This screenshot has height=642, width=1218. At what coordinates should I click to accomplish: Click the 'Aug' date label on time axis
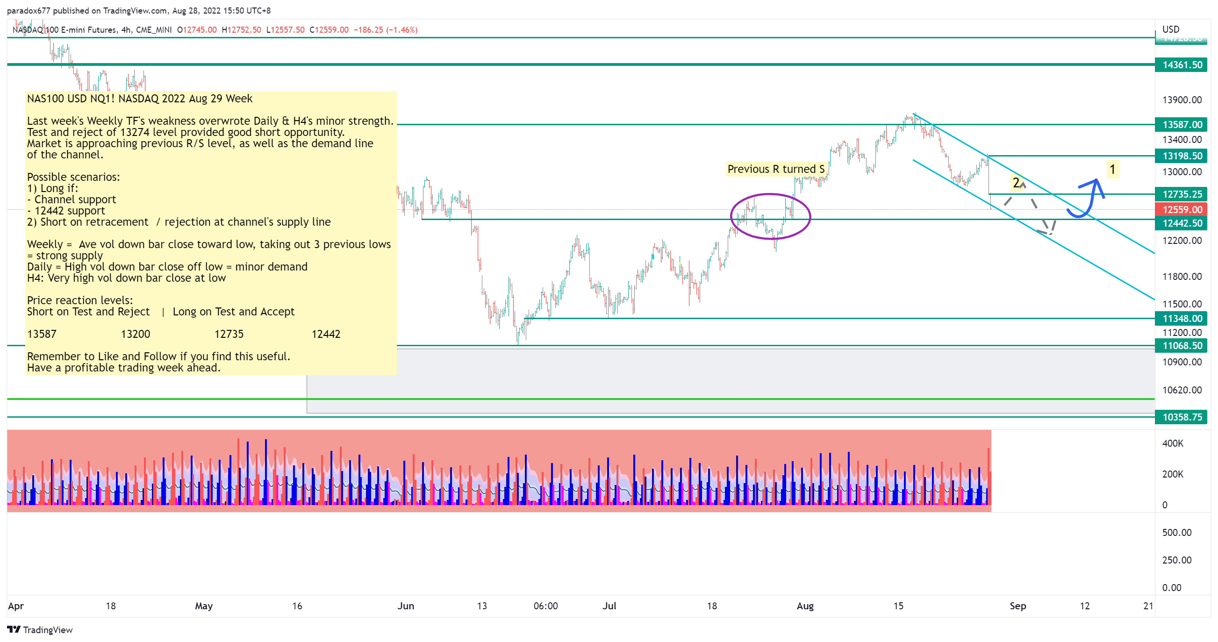(x=805, y=606)
